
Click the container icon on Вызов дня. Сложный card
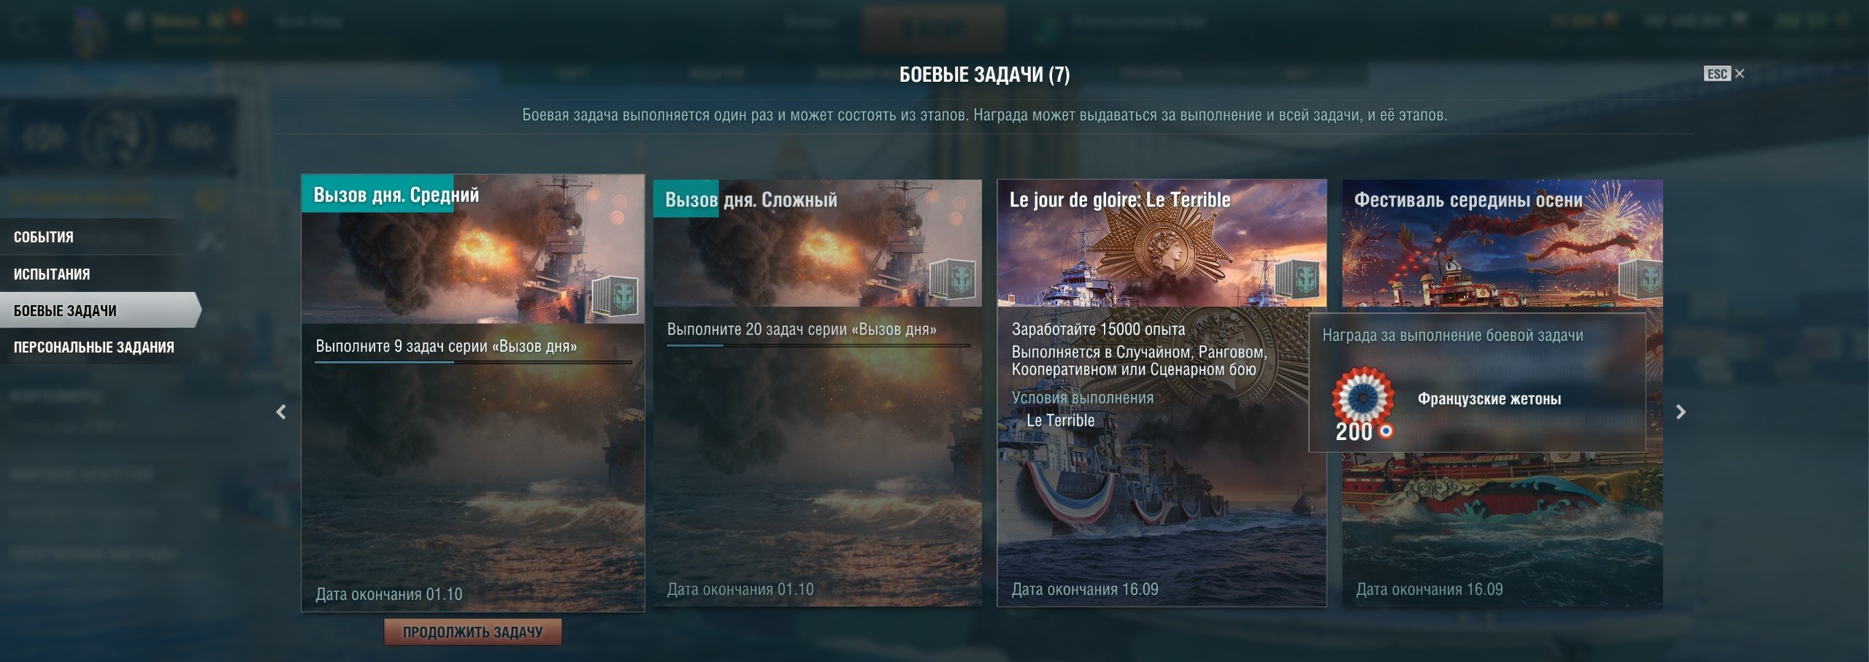click(x=953, y=279)
